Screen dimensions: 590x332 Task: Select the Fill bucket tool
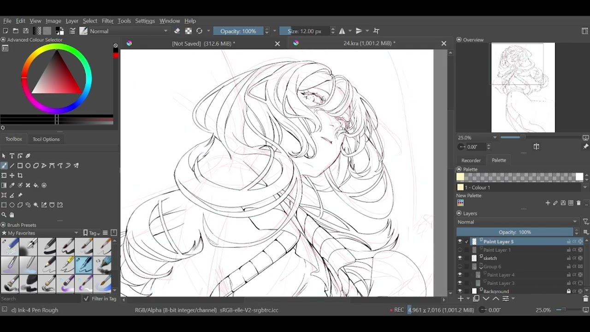[36, 185]
